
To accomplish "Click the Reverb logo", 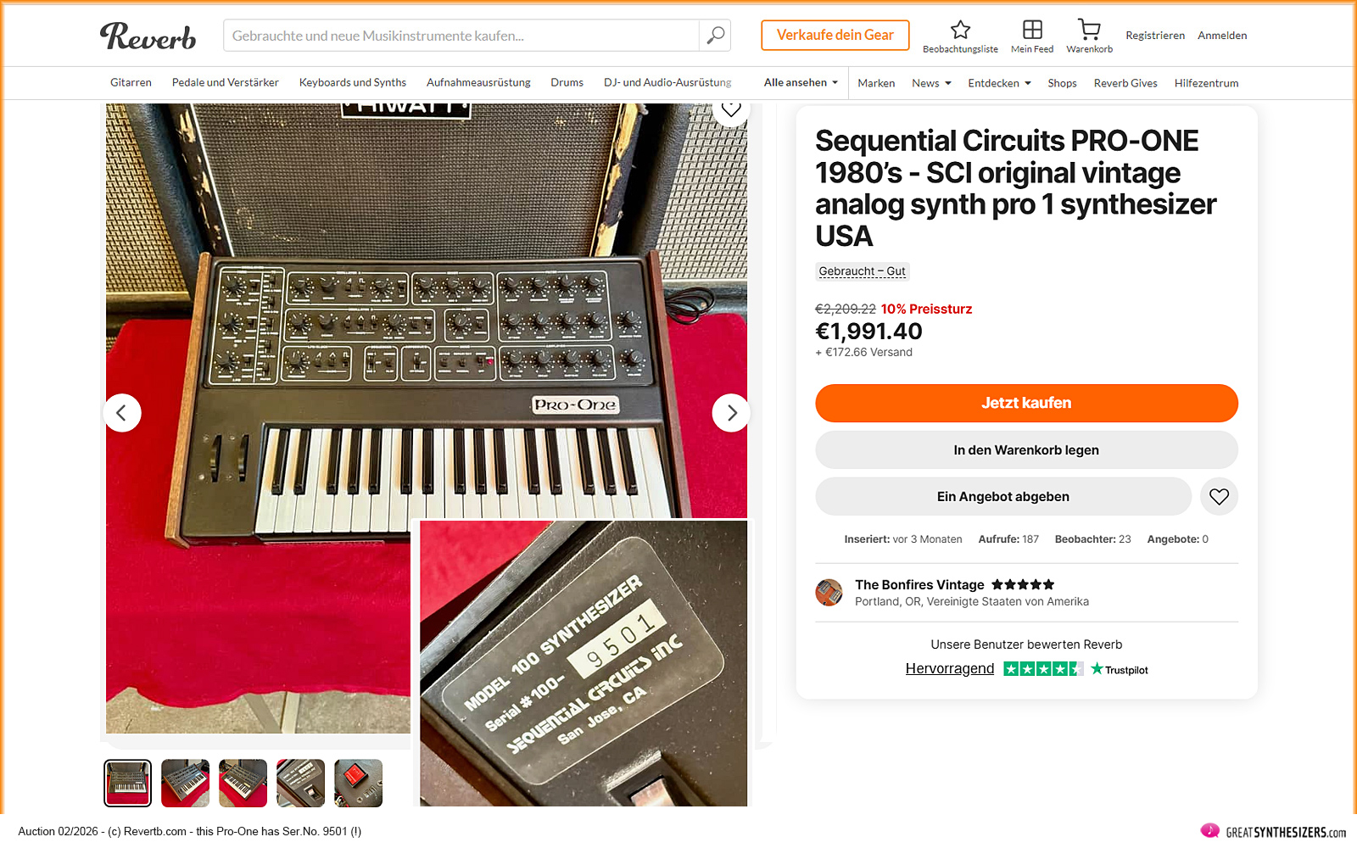I will (148, 36).
